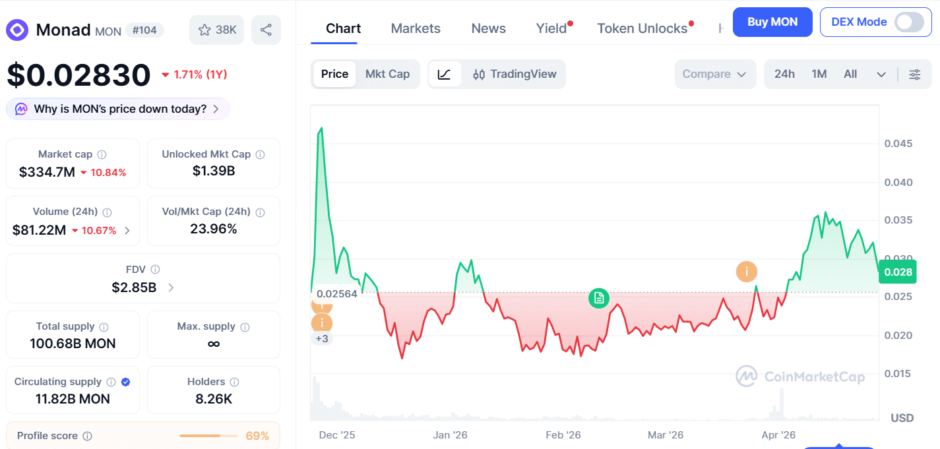
Task: Open "Why is MON's price down today?"
Action: (118, 109)
